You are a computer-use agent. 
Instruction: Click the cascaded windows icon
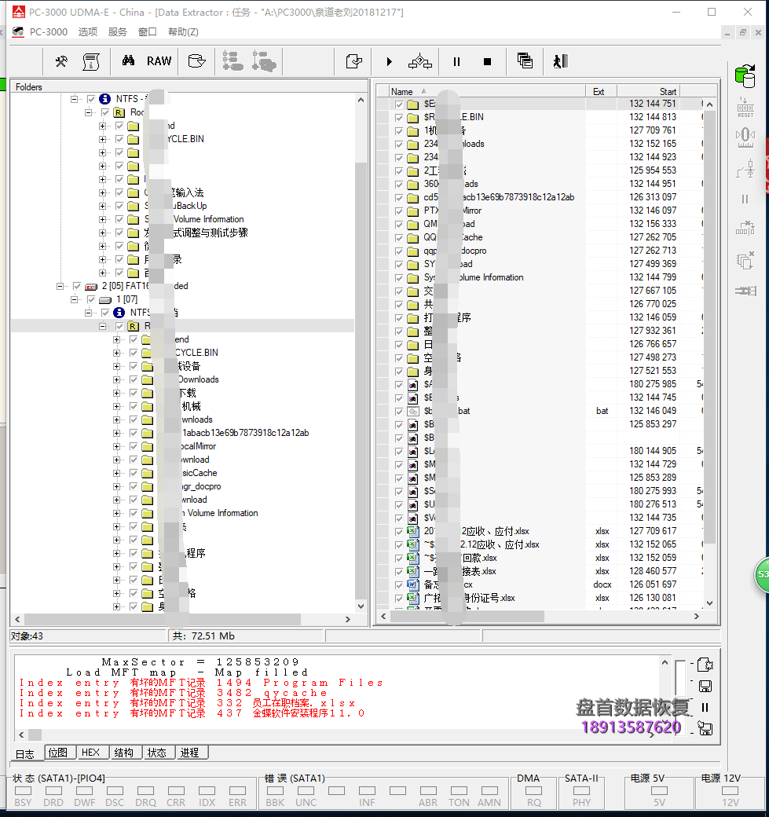[525, 61]
